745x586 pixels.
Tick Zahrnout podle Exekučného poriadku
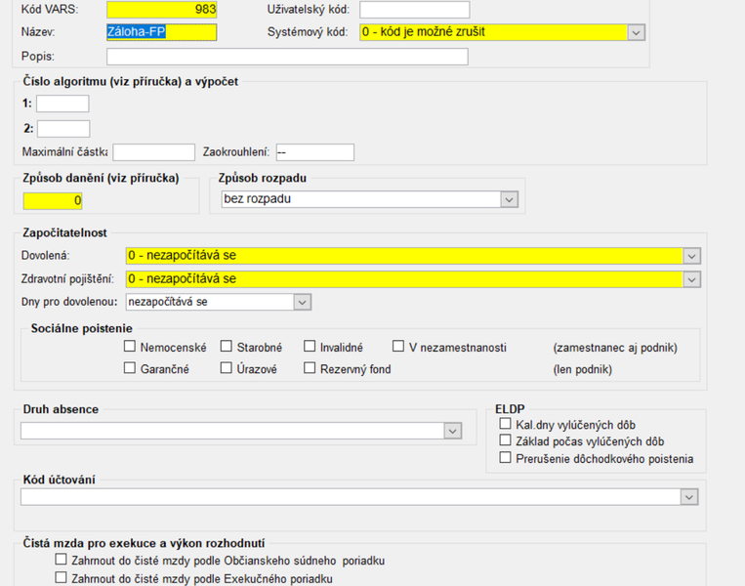[61, 577]
